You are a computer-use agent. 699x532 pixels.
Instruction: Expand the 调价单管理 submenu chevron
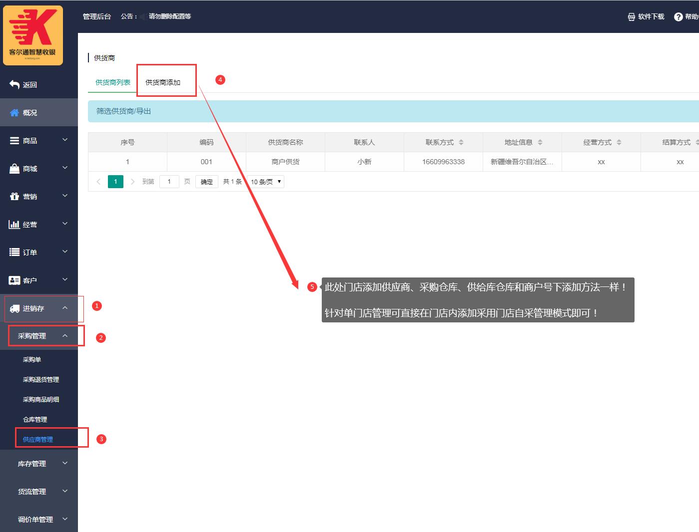[x=65, y=520]
